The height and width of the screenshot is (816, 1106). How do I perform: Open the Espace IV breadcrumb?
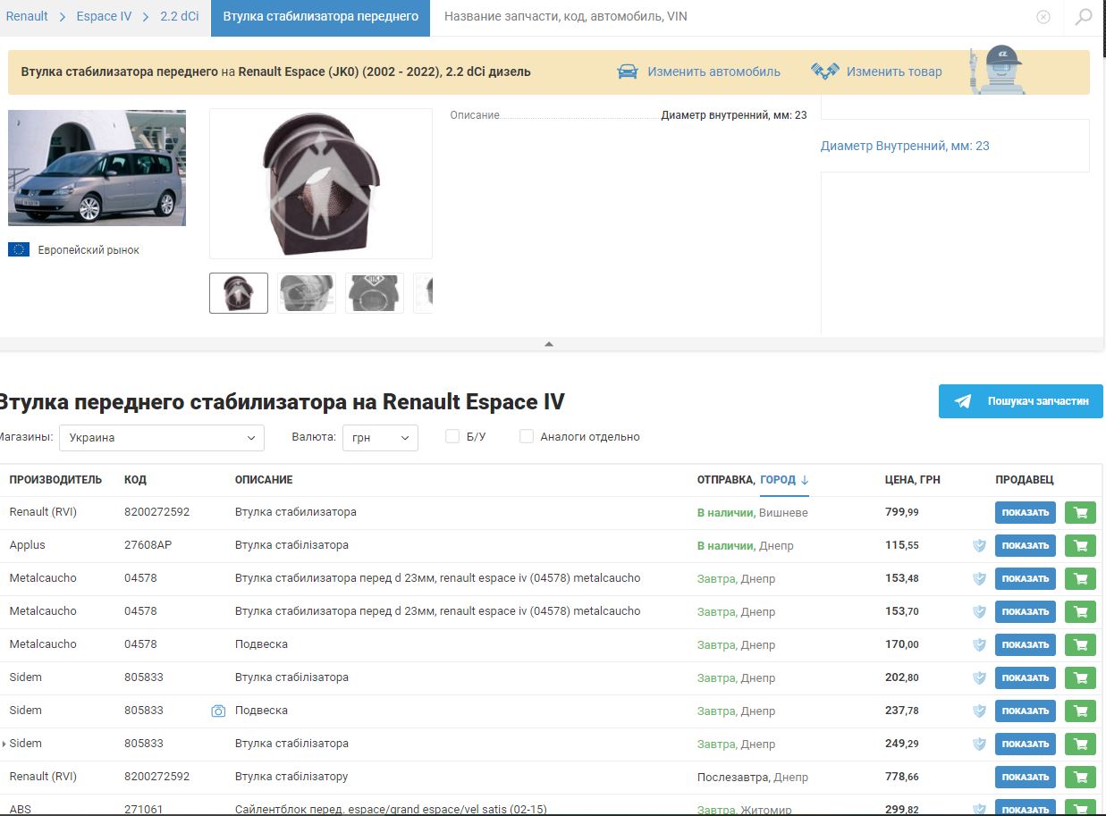[104, 16]
